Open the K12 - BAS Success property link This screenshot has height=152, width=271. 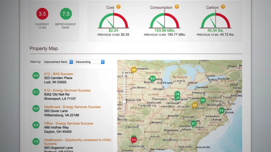tap(58, 74)
